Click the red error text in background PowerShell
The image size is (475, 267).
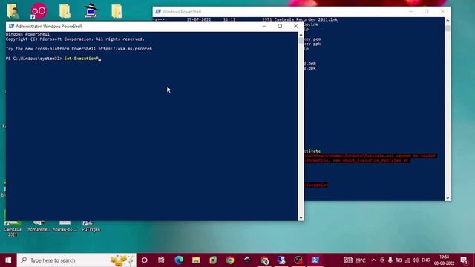coord(370,158)
